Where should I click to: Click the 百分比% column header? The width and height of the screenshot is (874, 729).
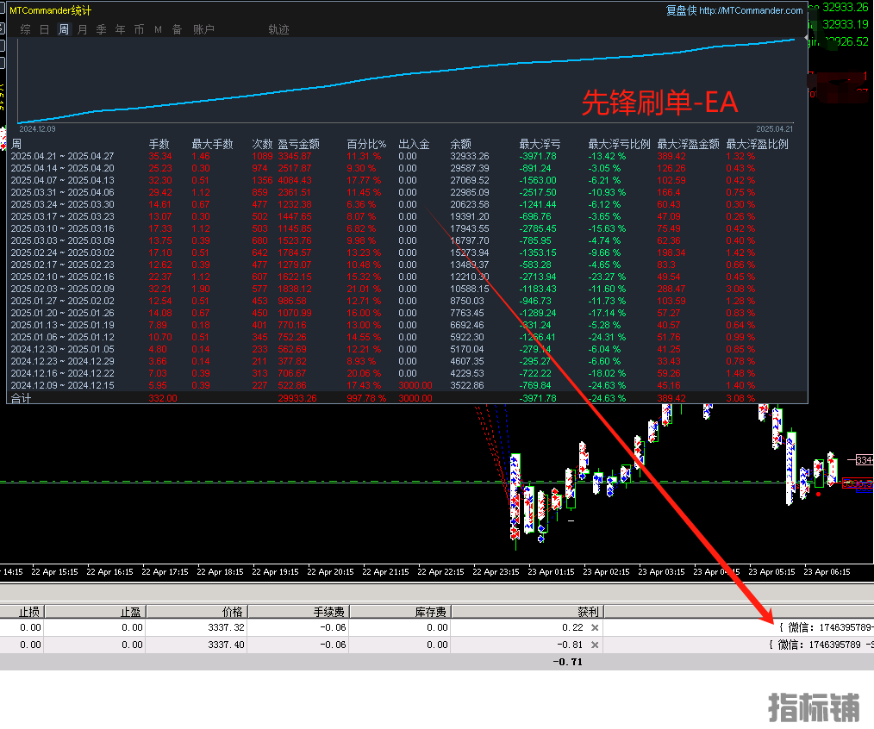pyautogui.click(x=366, y=145)
